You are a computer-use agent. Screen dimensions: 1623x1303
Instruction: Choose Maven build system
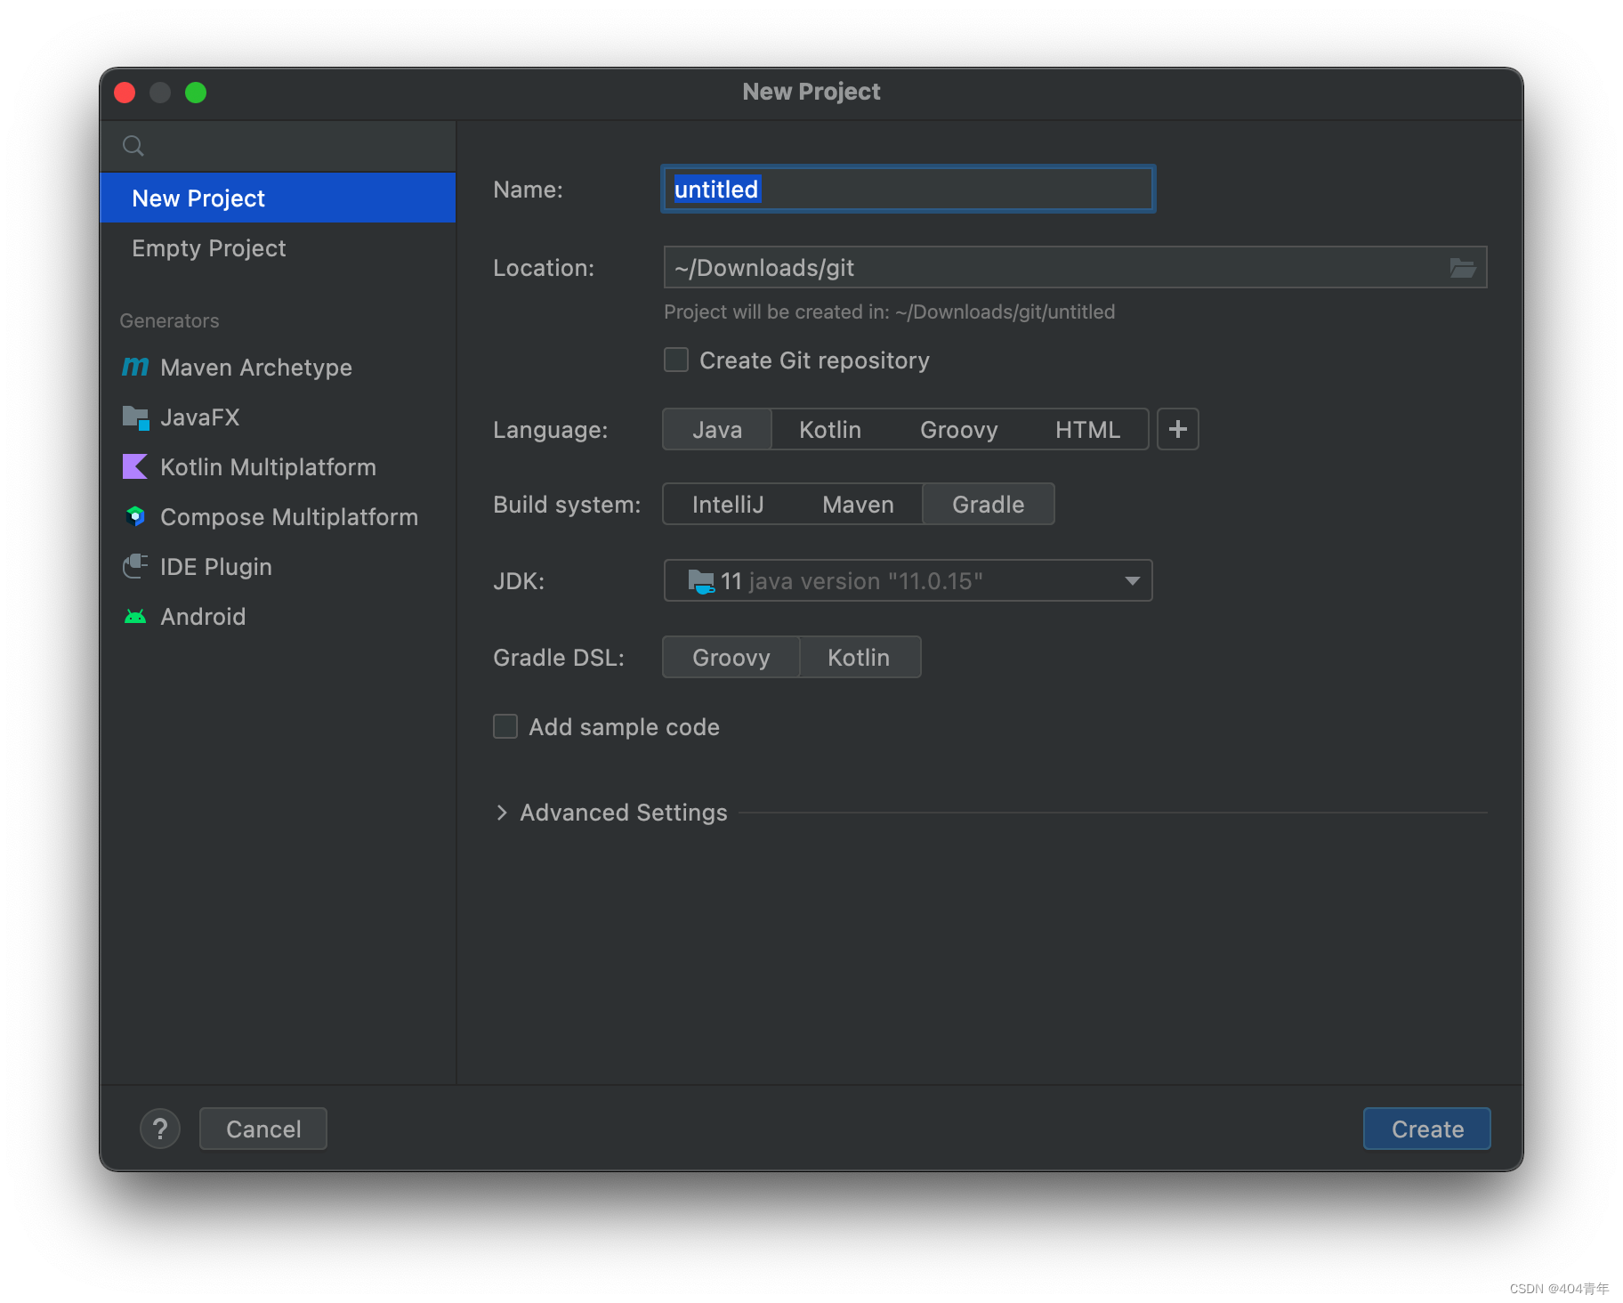[x=858, y=505]
